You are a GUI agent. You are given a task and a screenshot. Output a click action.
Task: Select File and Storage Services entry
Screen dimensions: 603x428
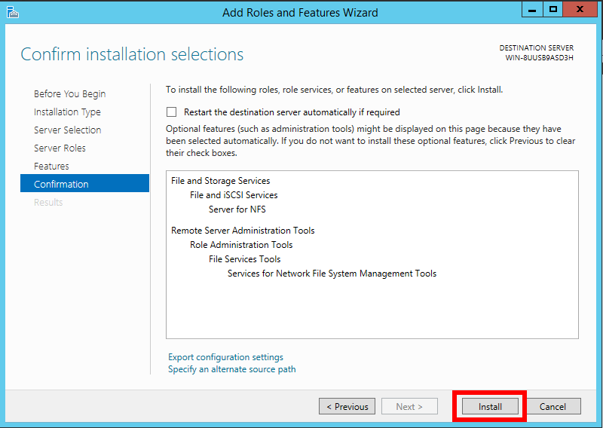click(220, 181)
